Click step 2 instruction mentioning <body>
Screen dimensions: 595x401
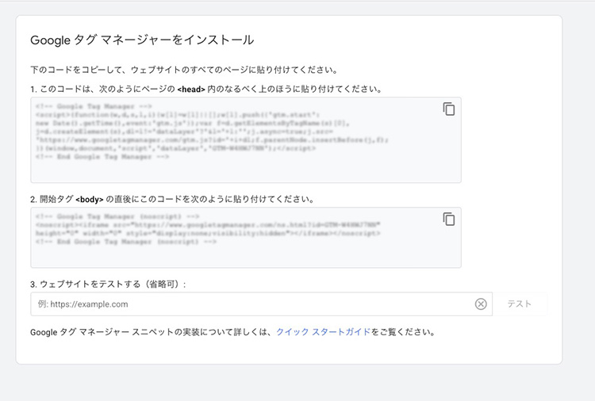click(x=172, y=199)
